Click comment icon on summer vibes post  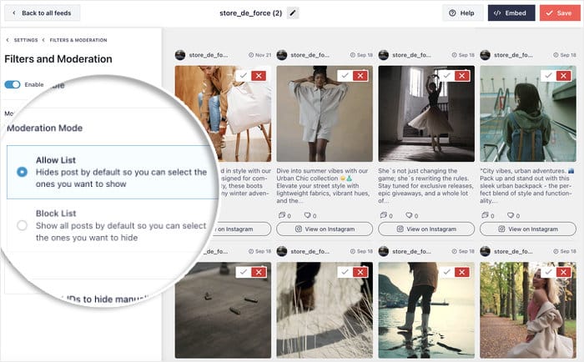(282, 215)
